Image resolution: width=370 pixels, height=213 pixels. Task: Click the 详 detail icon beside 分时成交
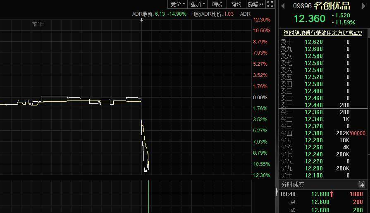pyautogui.click(x=362, y=184)
